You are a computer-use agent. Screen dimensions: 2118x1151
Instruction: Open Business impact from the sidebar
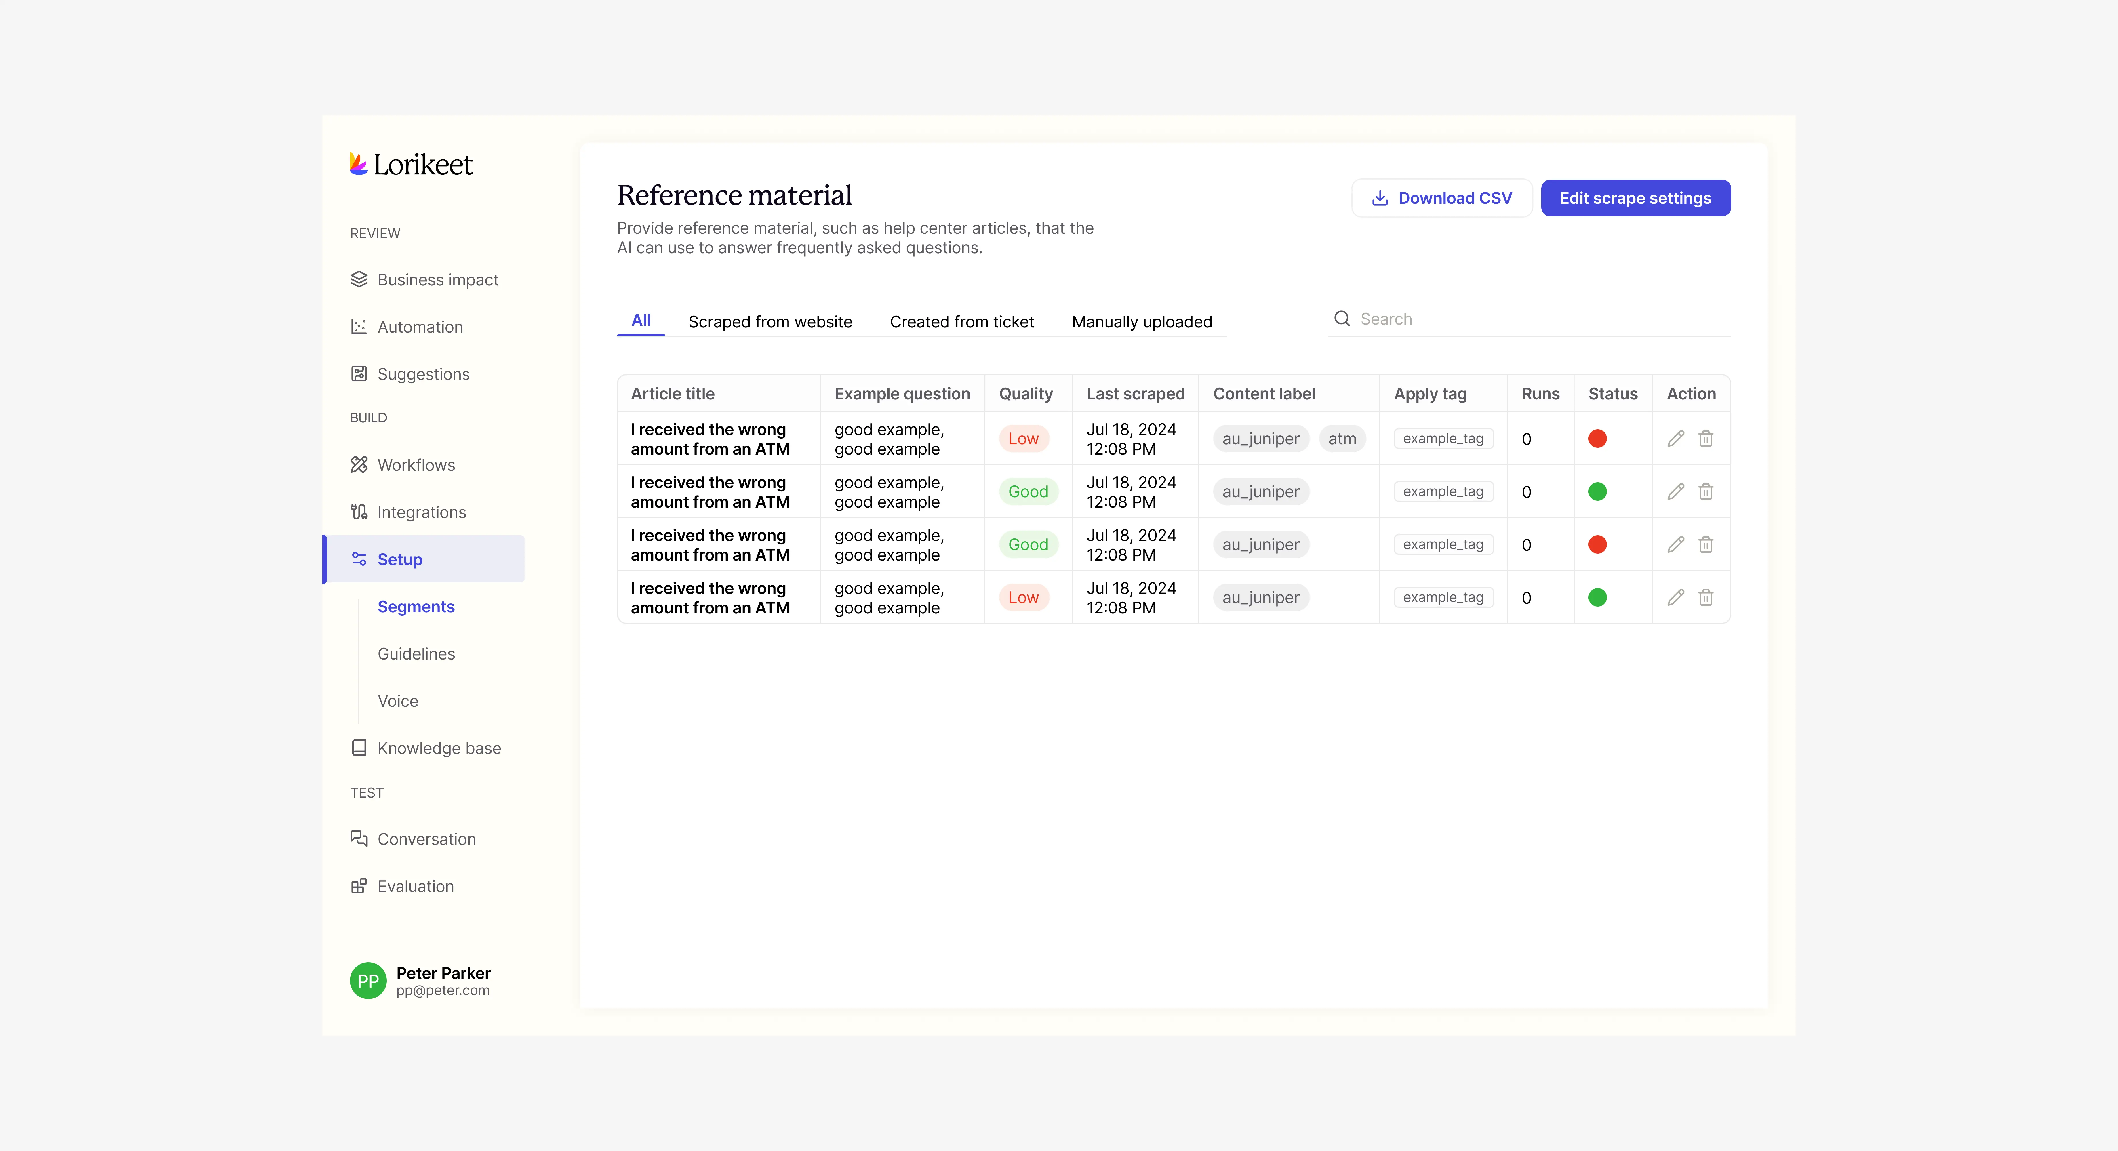click(437, 279)
